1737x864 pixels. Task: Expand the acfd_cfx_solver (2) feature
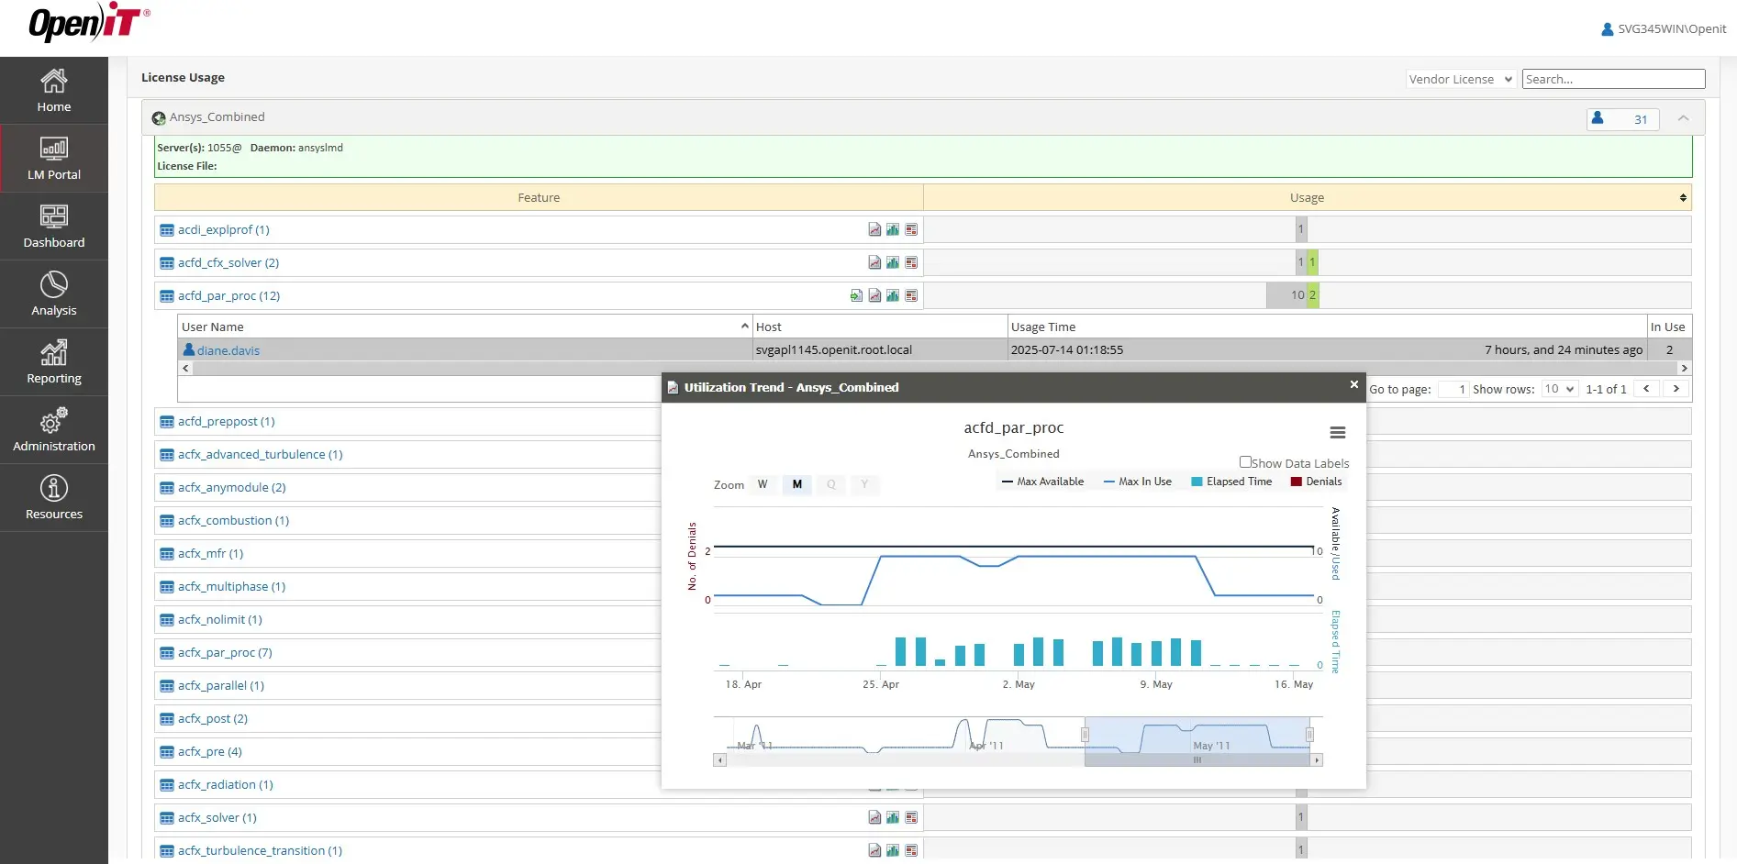click(228, 262)
